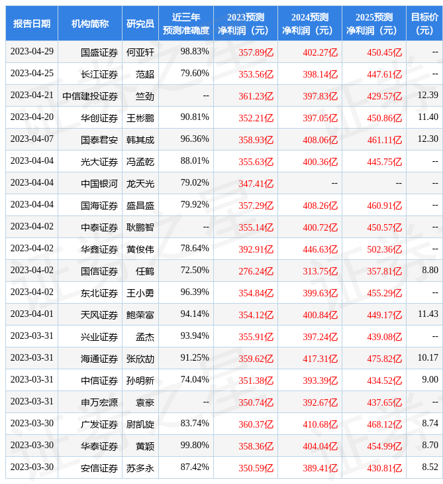Screen dimensions: 443x484
Task: Click the 近三年预测准确度 column header
Action: pyautogui.click(x=186, y=24)
